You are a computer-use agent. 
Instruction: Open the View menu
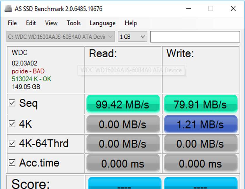[51, 23]
